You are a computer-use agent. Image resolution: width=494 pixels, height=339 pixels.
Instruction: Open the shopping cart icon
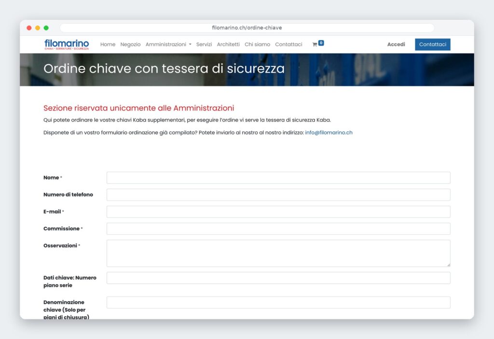tap(315, 44)
